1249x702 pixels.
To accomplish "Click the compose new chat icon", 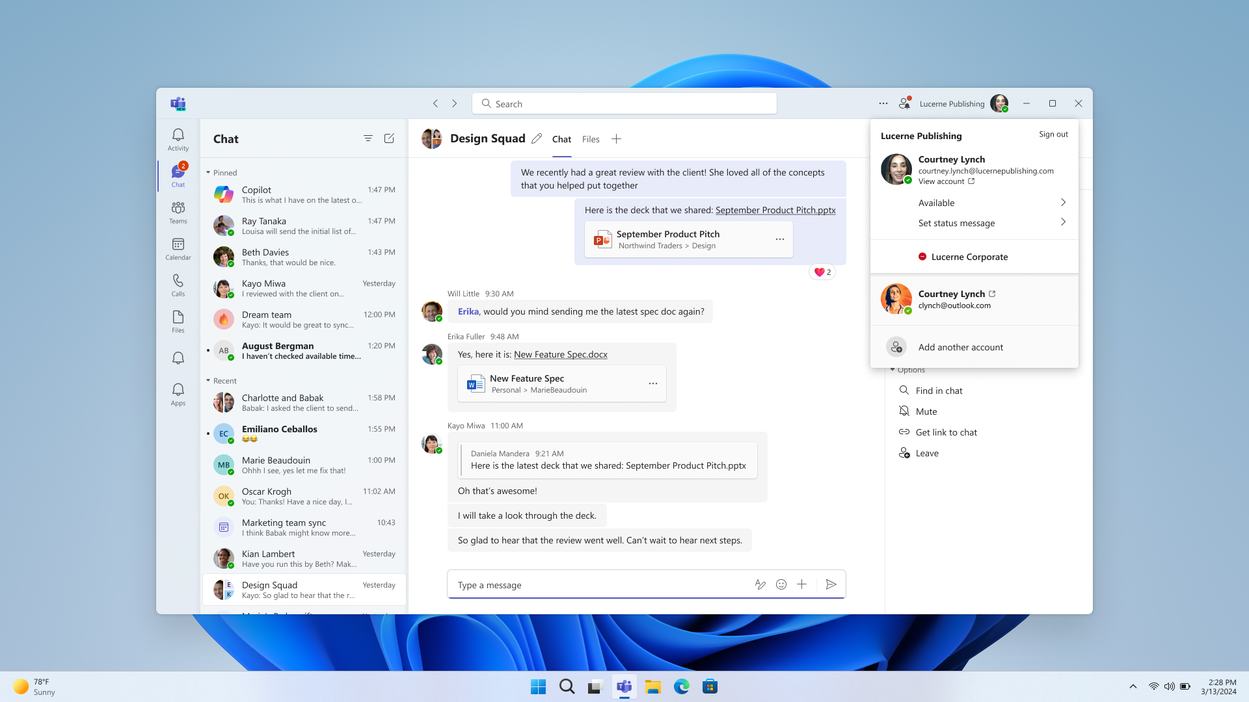I will tap(390, 138).
